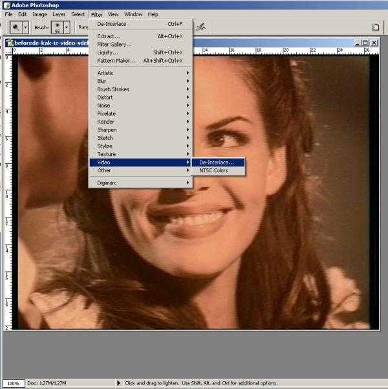
Task: Open the Select menu
Action: pos(78,14)
